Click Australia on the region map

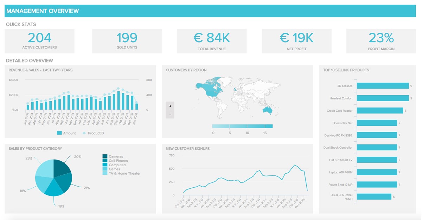pyautogui.click(x=267, y=110)
